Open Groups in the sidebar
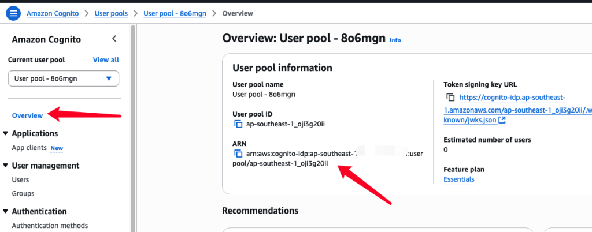 [x=23, y=193]
